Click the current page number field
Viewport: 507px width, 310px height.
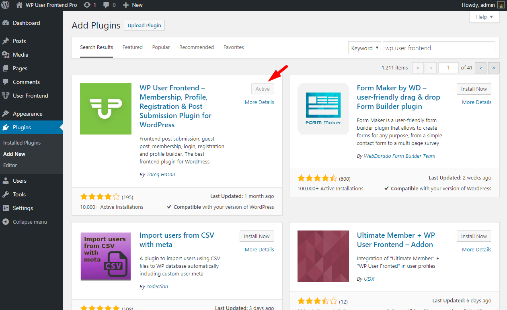(x=448, y=67)
